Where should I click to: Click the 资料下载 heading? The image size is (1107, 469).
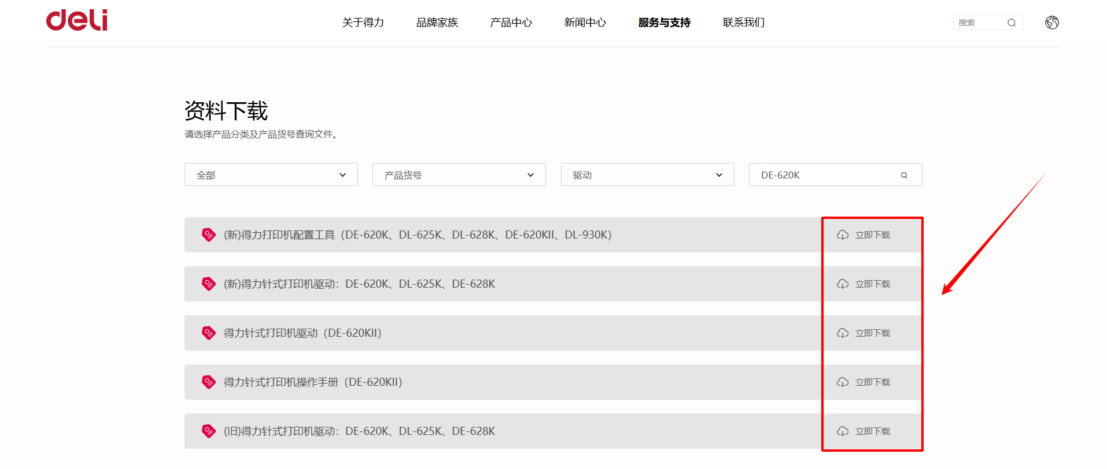pyautogui.click(x=226, y=111)
